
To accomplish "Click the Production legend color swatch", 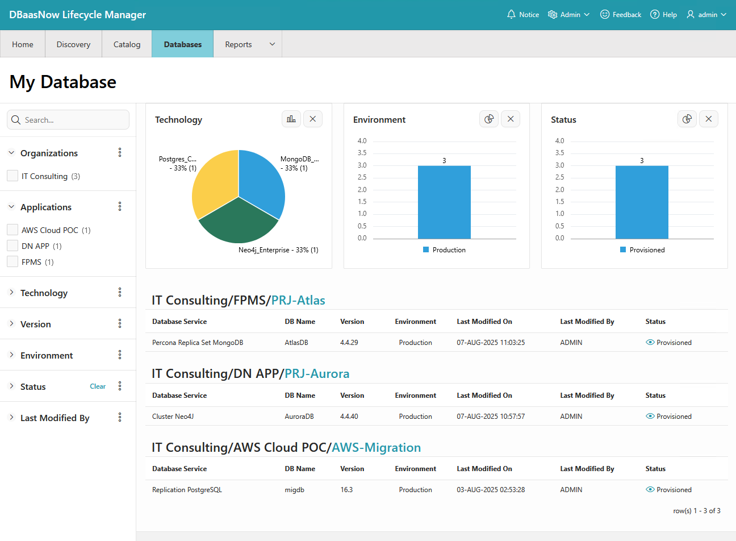I will tap(426, 249).
